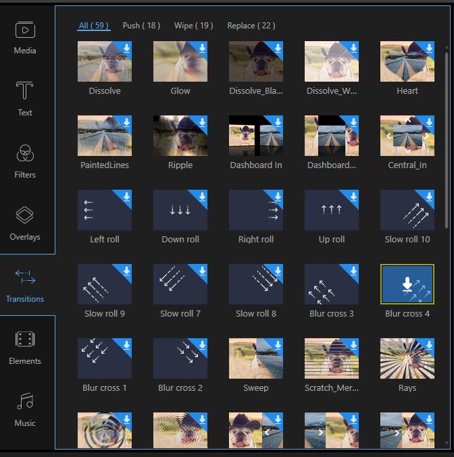
Task: Open the Filters panel
Action: [x=25, y=161]
